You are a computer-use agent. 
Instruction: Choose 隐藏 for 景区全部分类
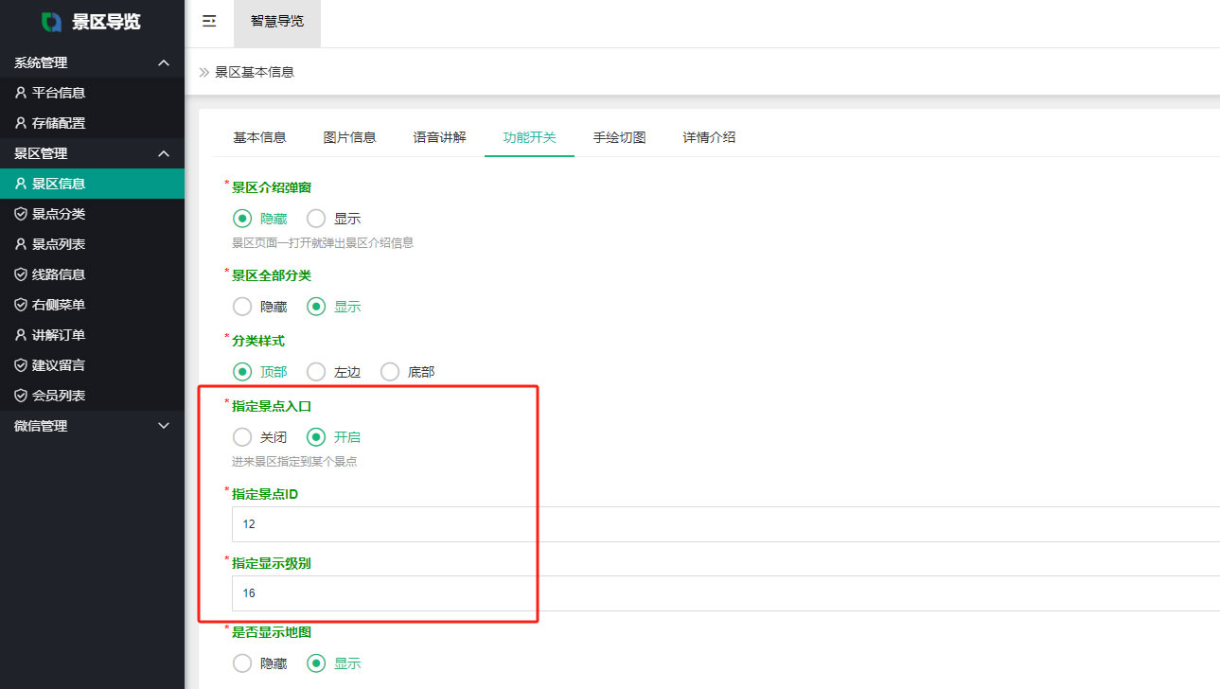click(x=243, y=307)
